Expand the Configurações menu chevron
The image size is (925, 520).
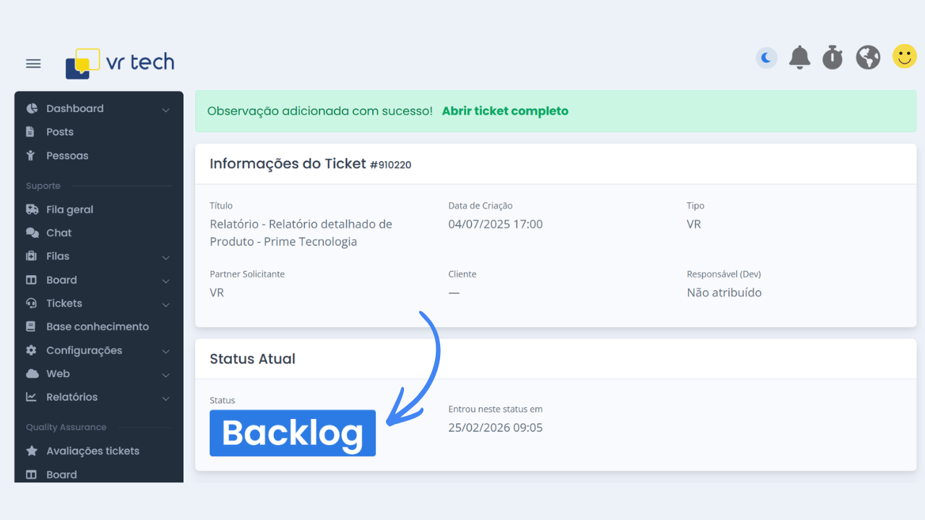165,351
